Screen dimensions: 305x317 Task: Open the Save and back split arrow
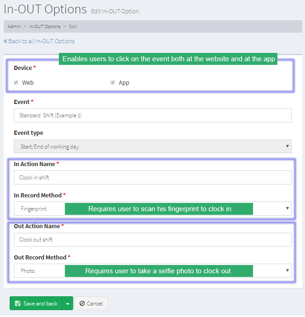click(68, 304)
